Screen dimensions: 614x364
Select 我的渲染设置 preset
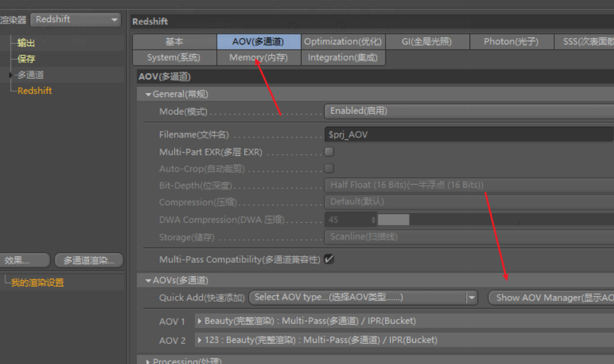37,283
